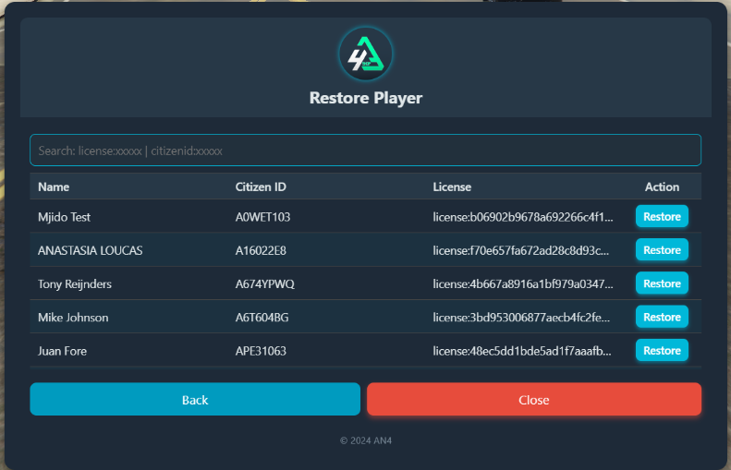Close the Restore Player panel
This screenshot has height=470, width=731.
(534, 399)
